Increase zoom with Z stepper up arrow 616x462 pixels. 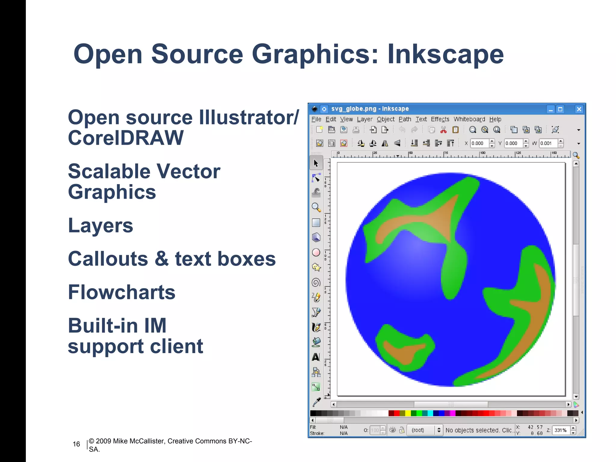(x=573, y=428)
